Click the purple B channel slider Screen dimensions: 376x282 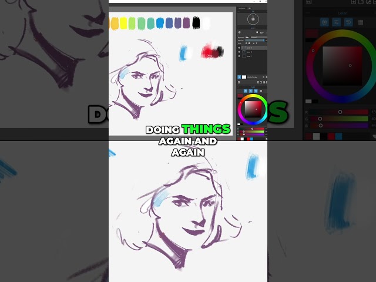point(251,135)
